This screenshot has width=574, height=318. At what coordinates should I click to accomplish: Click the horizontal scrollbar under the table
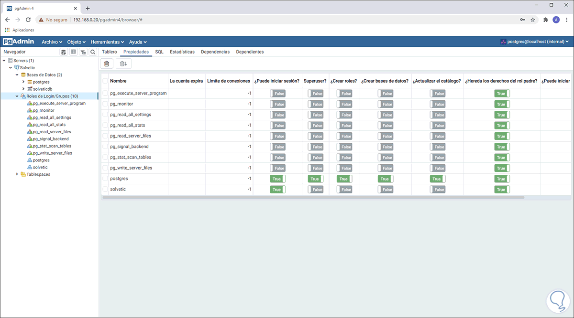click(x=313, y=197)
